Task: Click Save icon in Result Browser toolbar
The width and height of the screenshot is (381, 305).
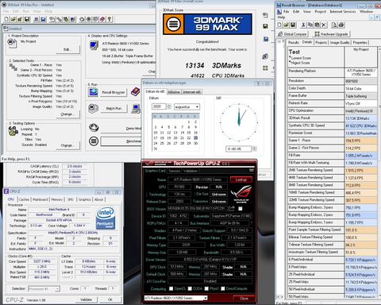Action: coord(293,25)
